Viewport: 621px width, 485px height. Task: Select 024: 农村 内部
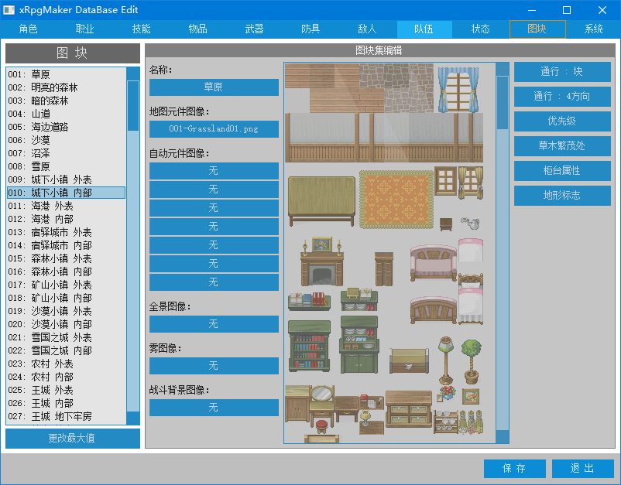click(67, 377)
